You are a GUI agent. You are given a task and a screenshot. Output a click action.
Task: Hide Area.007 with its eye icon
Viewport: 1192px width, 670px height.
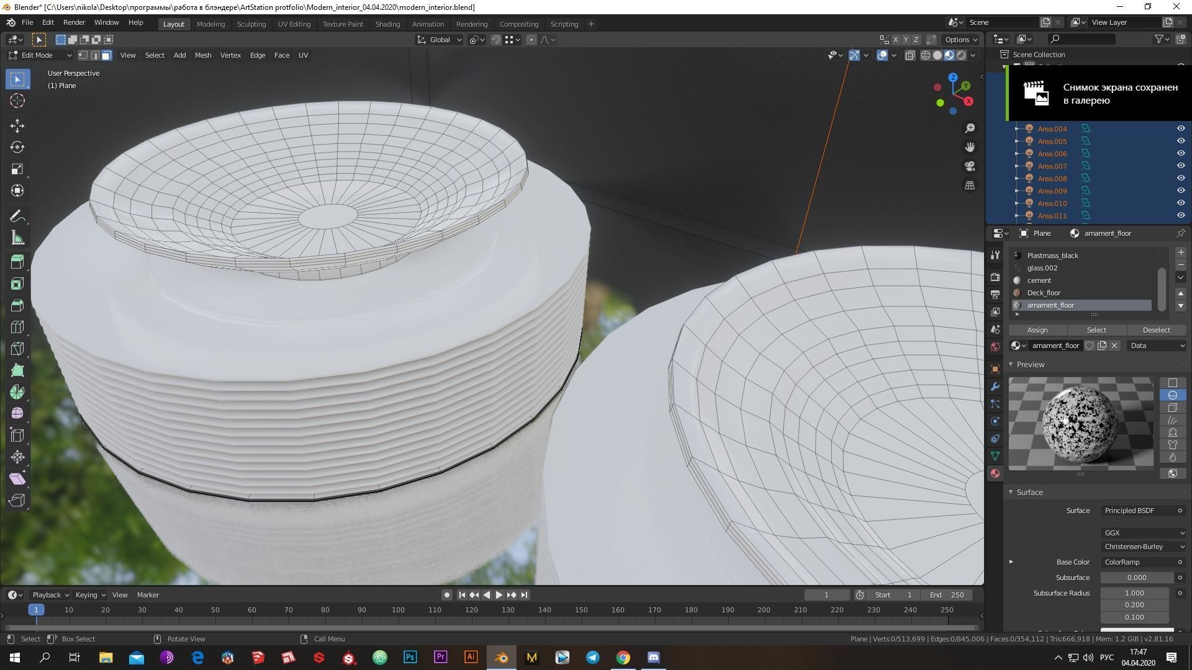click(x=1181, y=166)
